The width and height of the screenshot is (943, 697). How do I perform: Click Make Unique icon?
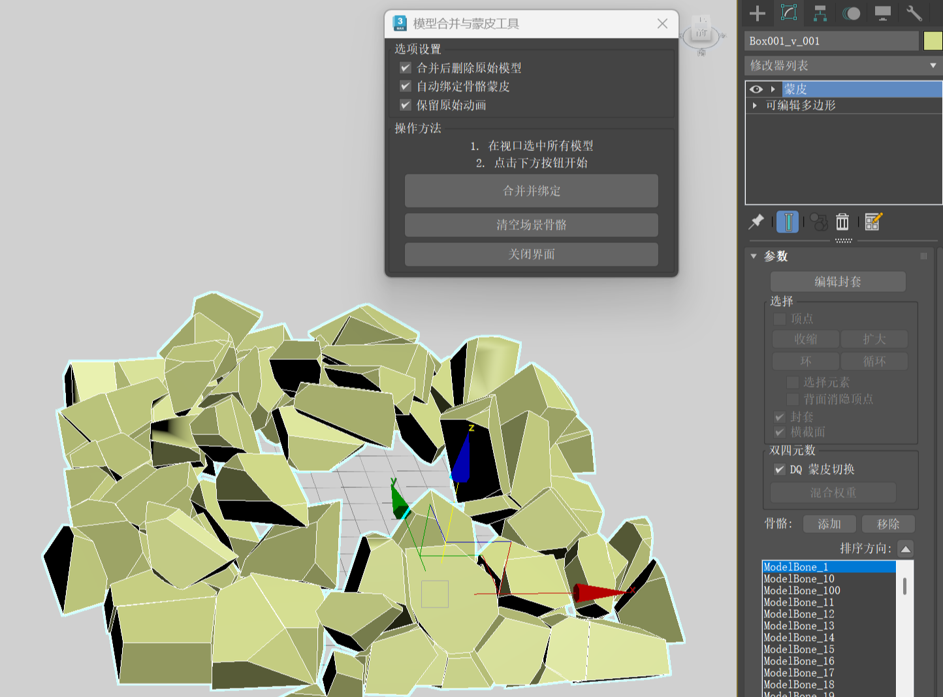point(819,222)
